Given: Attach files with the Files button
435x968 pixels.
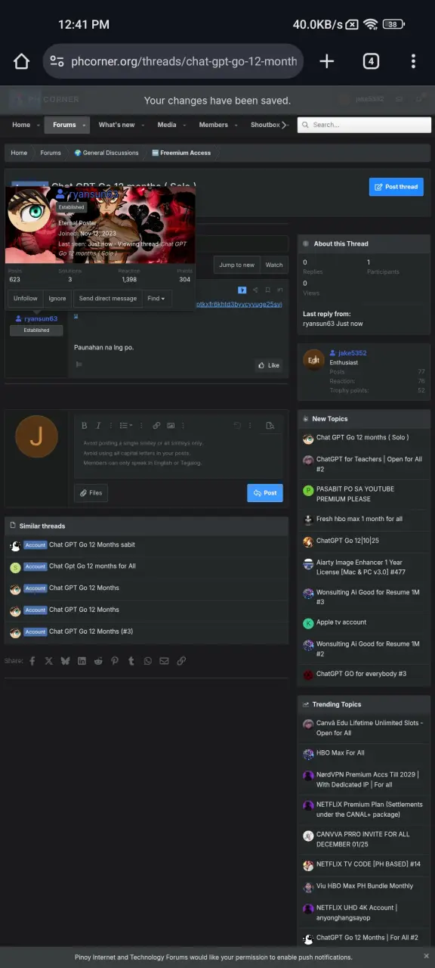Looking at the screenshot, I should 91,493.
